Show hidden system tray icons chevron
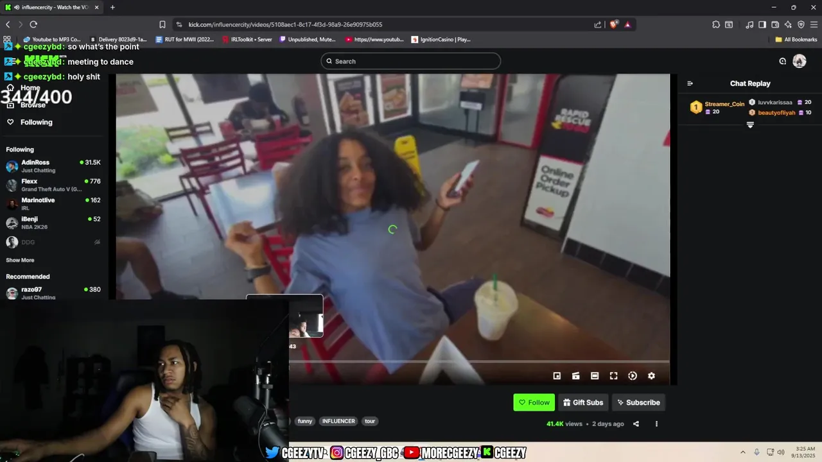The image size is (822, 462). coord(743,452)
